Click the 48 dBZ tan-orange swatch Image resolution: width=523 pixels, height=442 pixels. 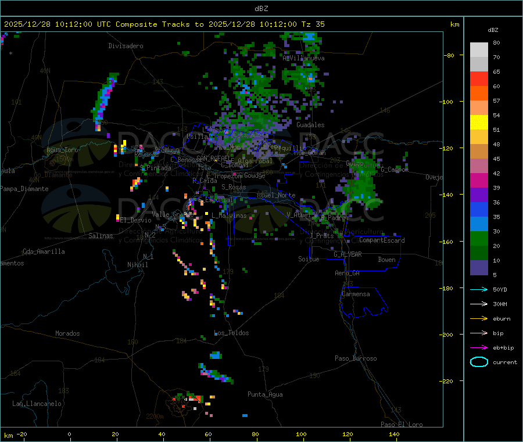click(x=479, y=152)
